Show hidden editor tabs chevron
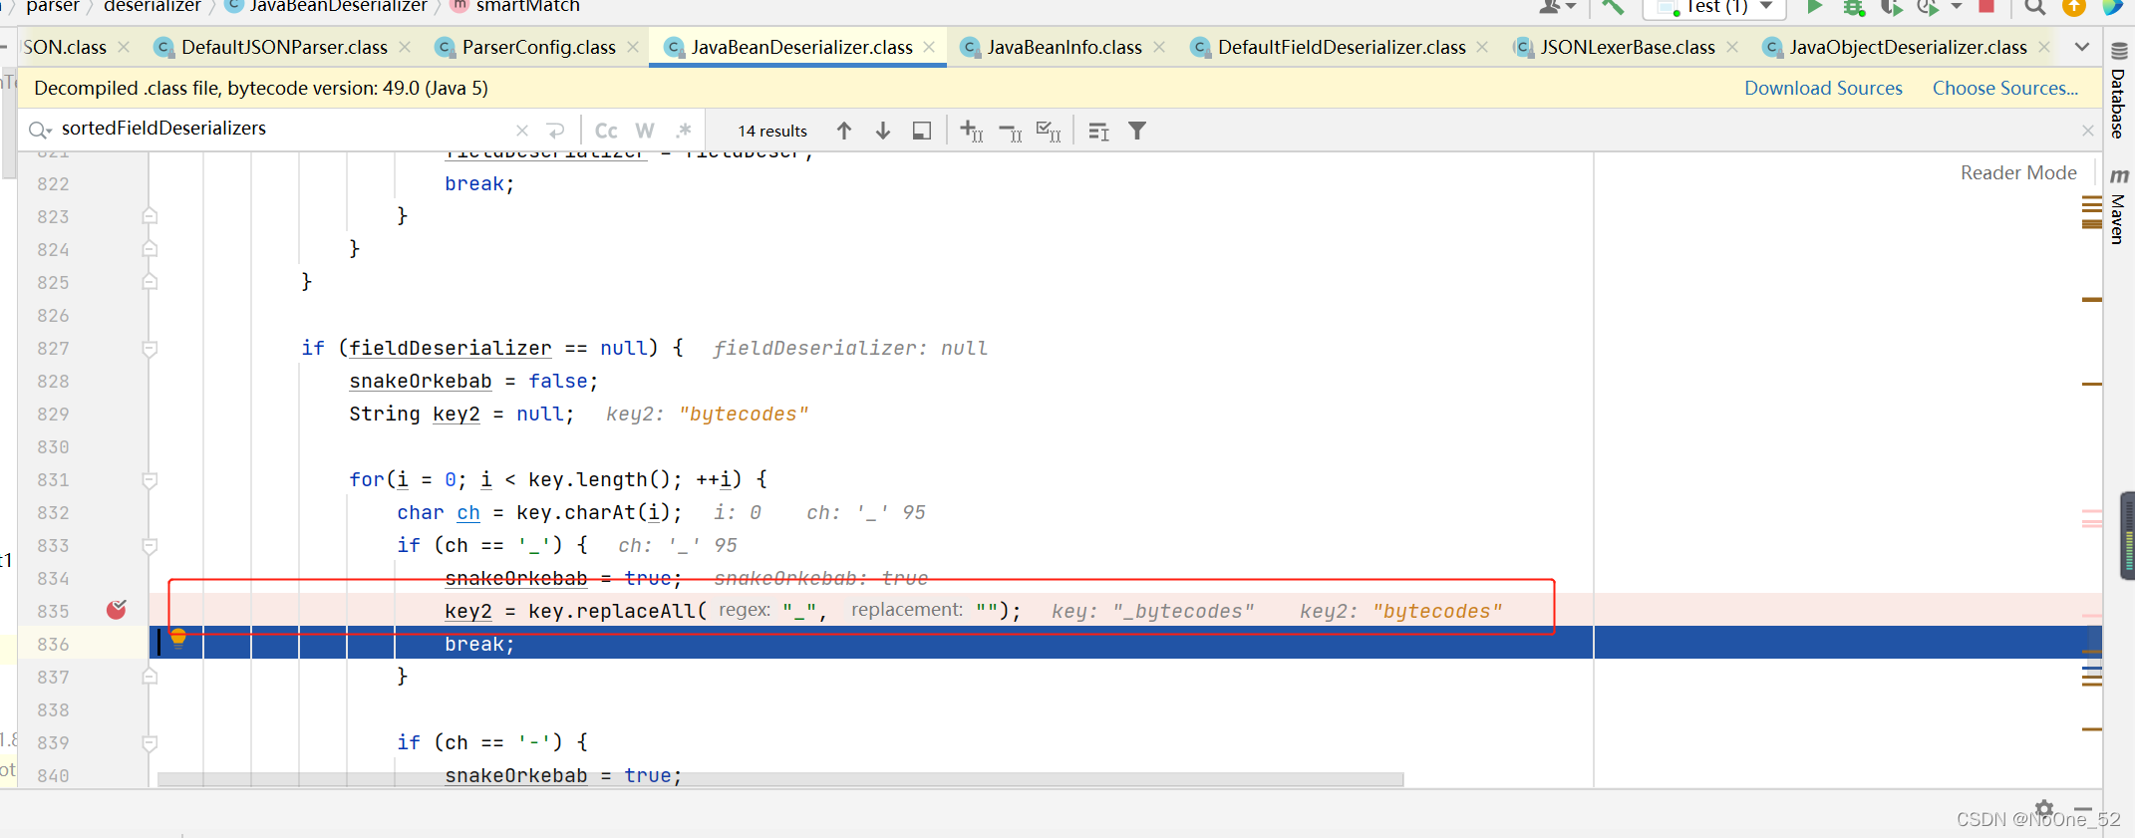The image size is (2135, 838). point(2082,47)
